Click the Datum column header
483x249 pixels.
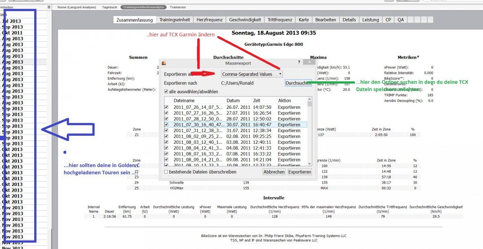[233, 100]
